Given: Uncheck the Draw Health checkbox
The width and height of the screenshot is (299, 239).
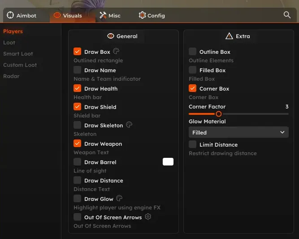Looking at the screenshot, I should (77, 88).
